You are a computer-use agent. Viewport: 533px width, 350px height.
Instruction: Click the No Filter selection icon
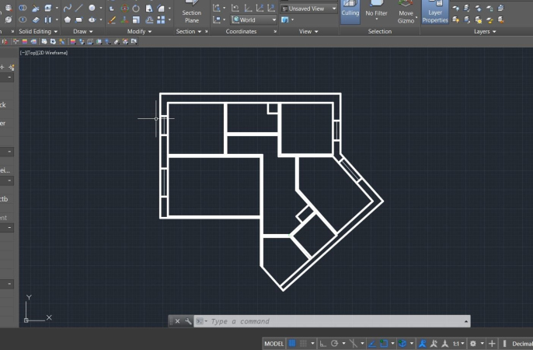pos(376,11)
